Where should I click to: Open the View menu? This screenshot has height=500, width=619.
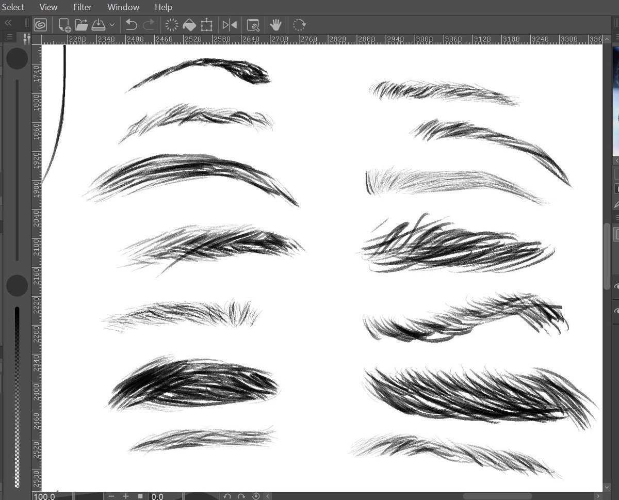(48, 7)
